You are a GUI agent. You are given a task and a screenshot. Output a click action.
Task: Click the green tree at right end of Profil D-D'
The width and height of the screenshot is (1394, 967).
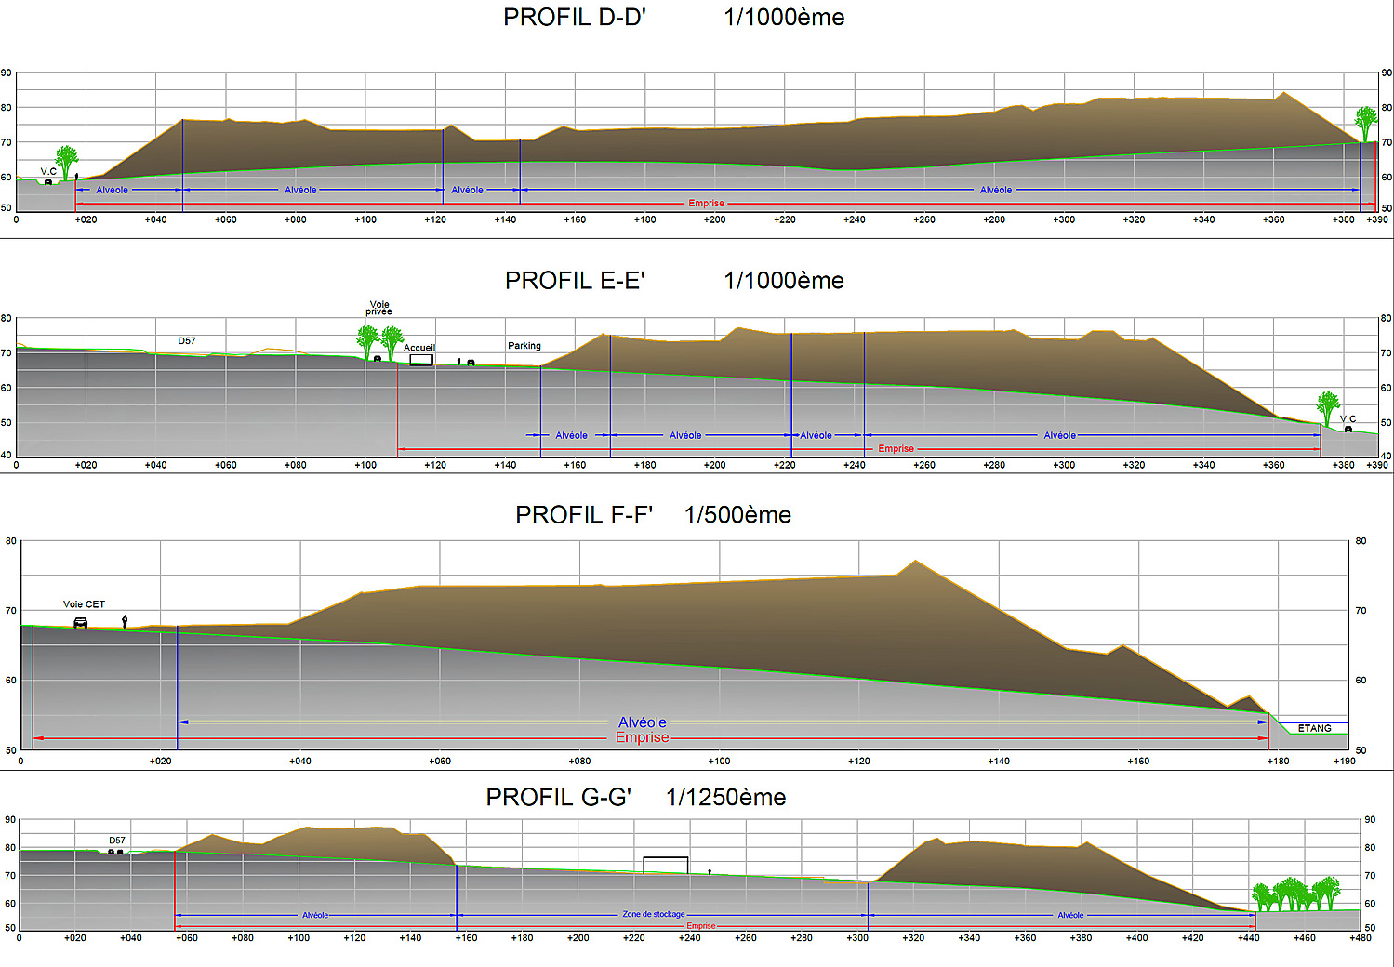pyautogui.click(x=1365, y=123)
